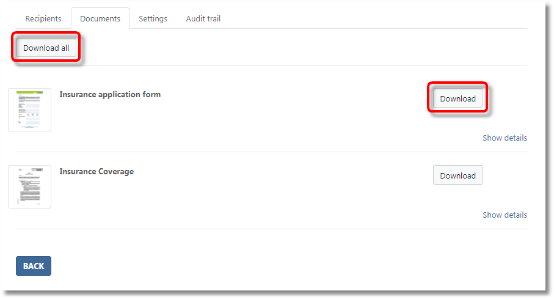The height and width of the screenshot is (299, 554).
Task: Click the Insurance application form title
Action: click(x=110, y=94)
